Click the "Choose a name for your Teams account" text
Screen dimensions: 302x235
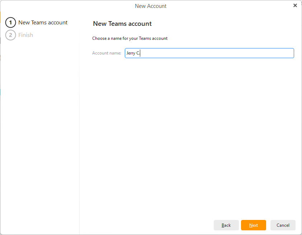130,38
